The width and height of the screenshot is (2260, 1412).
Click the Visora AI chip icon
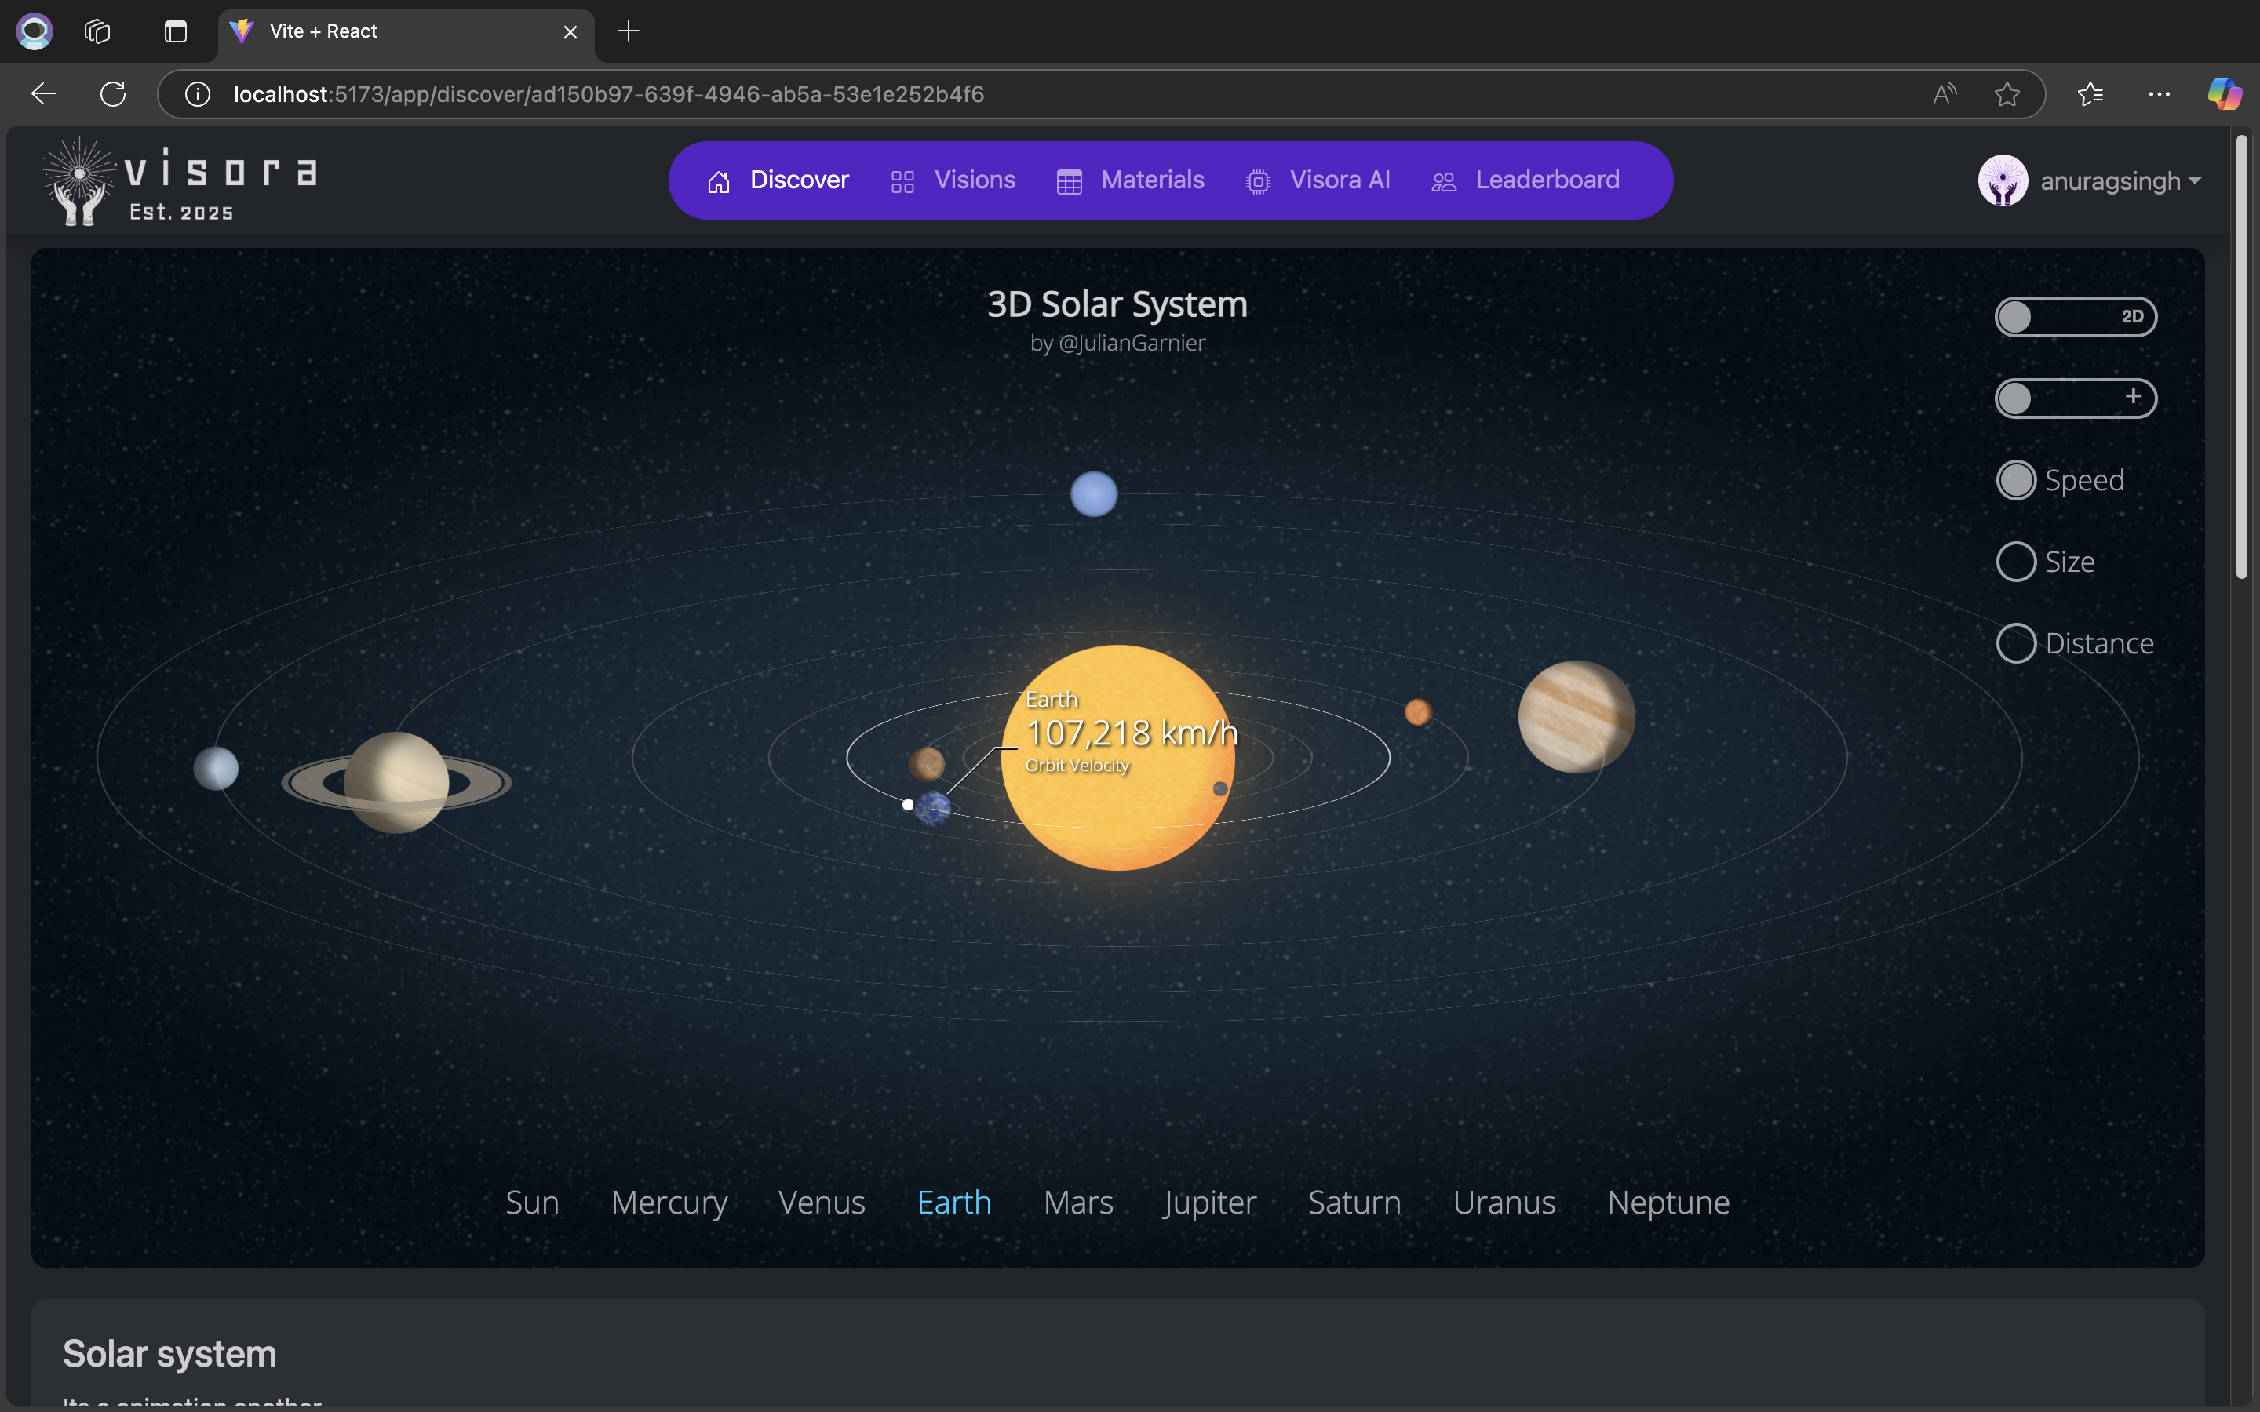pos(1258,181)
